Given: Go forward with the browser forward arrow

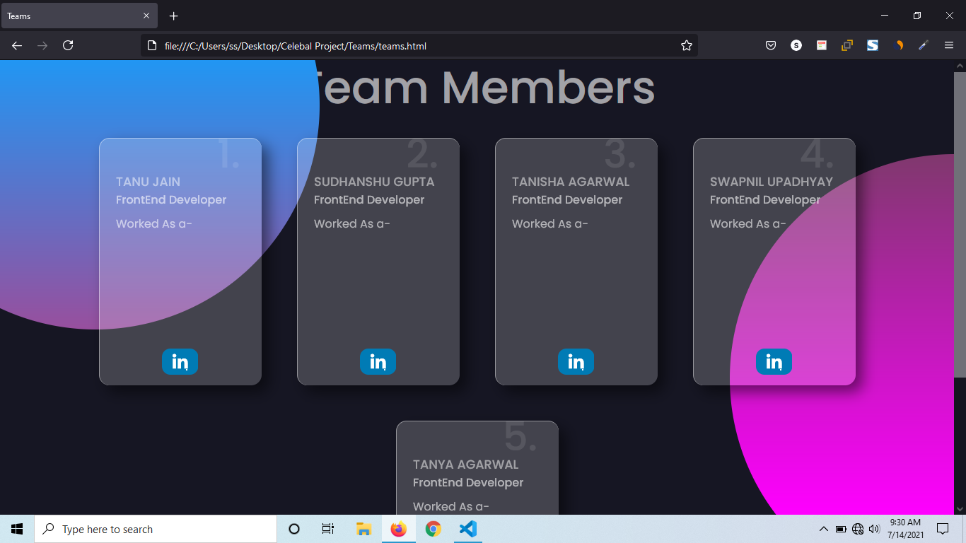Looking at the screenshot, I should pyautogui.click(x=42, y=45).
